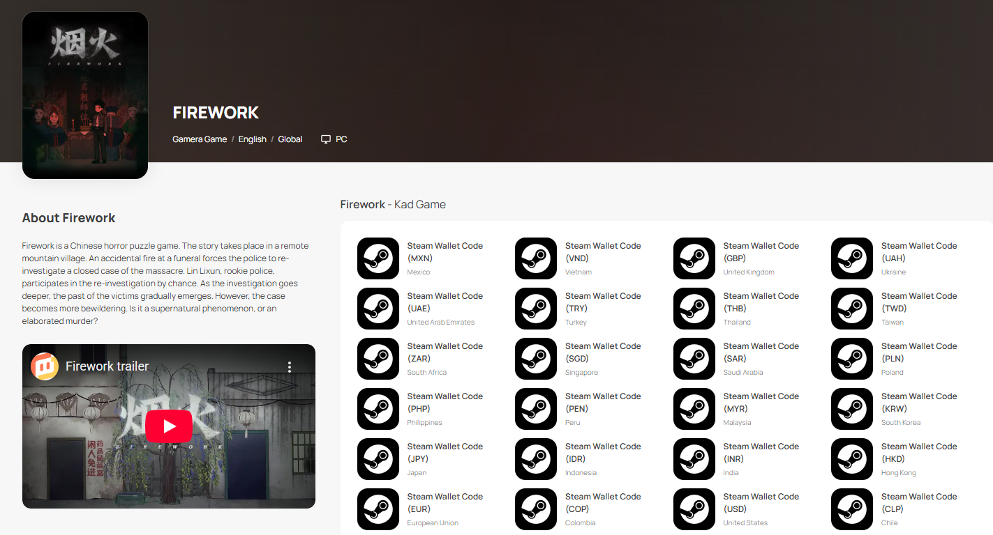Screen dimensions: 993x535
Task: Play the Firework trailer video
Action: coord(169,426)
